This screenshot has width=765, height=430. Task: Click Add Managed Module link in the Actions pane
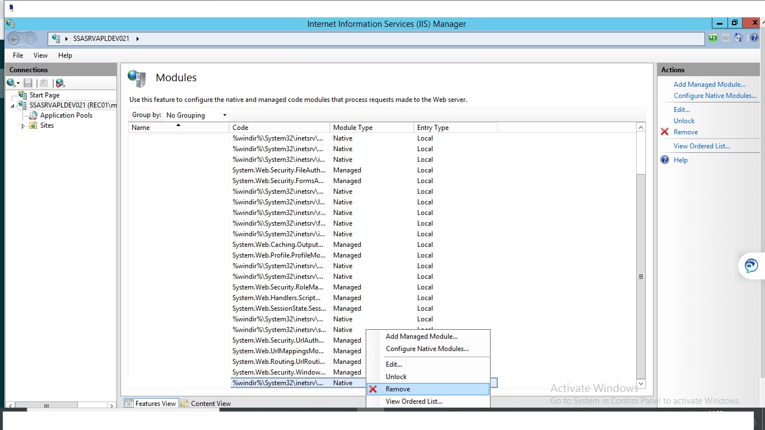[x=710, y=85]
